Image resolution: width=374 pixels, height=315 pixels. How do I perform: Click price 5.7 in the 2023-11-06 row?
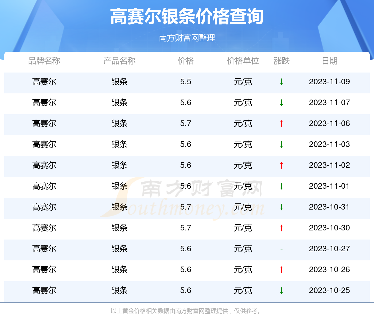(186, 123)
